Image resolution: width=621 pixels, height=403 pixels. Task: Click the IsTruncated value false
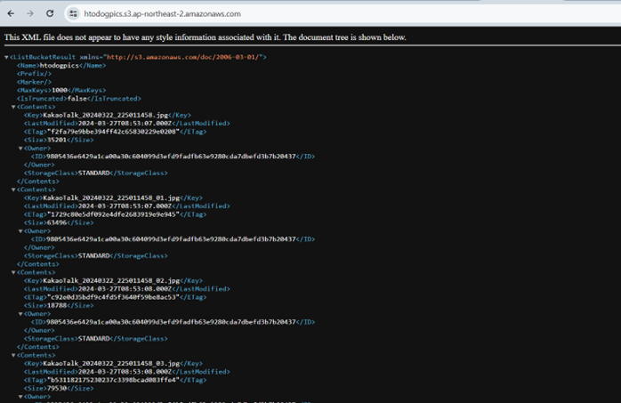pyautogui.click(x=77, y=99)
